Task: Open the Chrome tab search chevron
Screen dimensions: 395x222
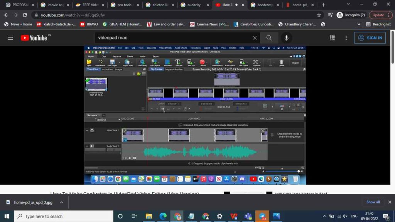Action: point(348,4)
